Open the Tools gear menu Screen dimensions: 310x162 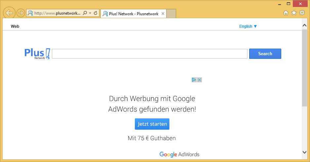pyautogui.click(x=302, y=13)
